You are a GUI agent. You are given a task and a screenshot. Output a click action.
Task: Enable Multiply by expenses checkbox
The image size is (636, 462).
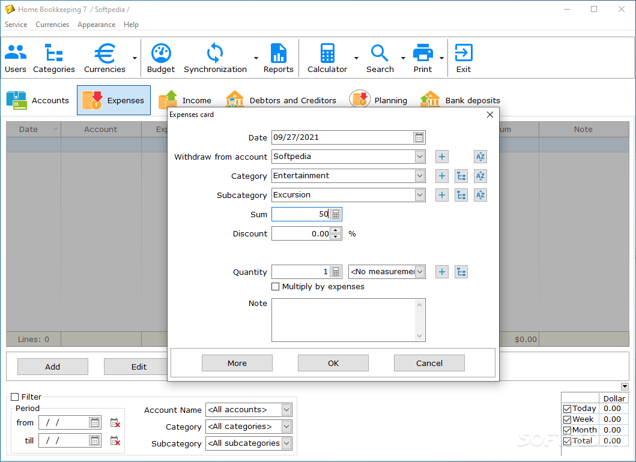(276, 287)
